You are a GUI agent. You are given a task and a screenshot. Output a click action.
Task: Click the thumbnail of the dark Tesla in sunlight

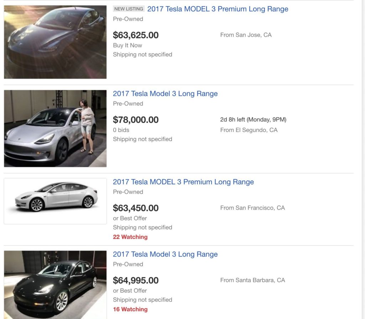tap(55, 40)
